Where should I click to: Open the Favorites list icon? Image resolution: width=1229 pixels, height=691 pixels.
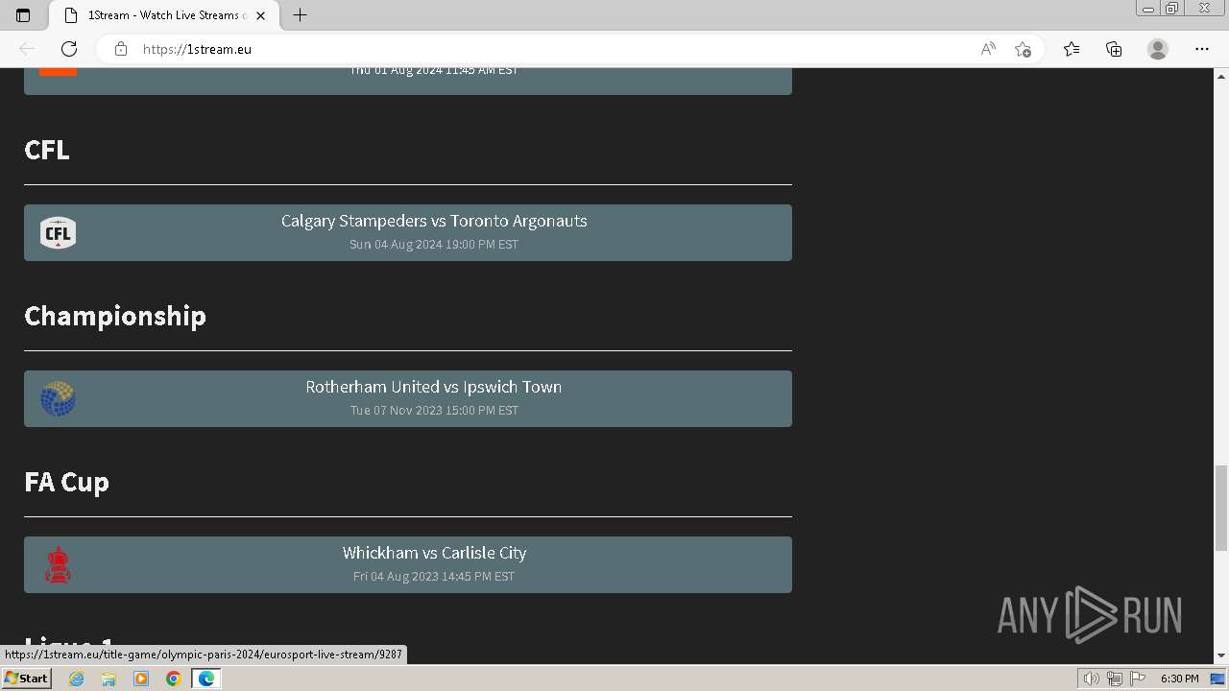(x=1072, y=49)
